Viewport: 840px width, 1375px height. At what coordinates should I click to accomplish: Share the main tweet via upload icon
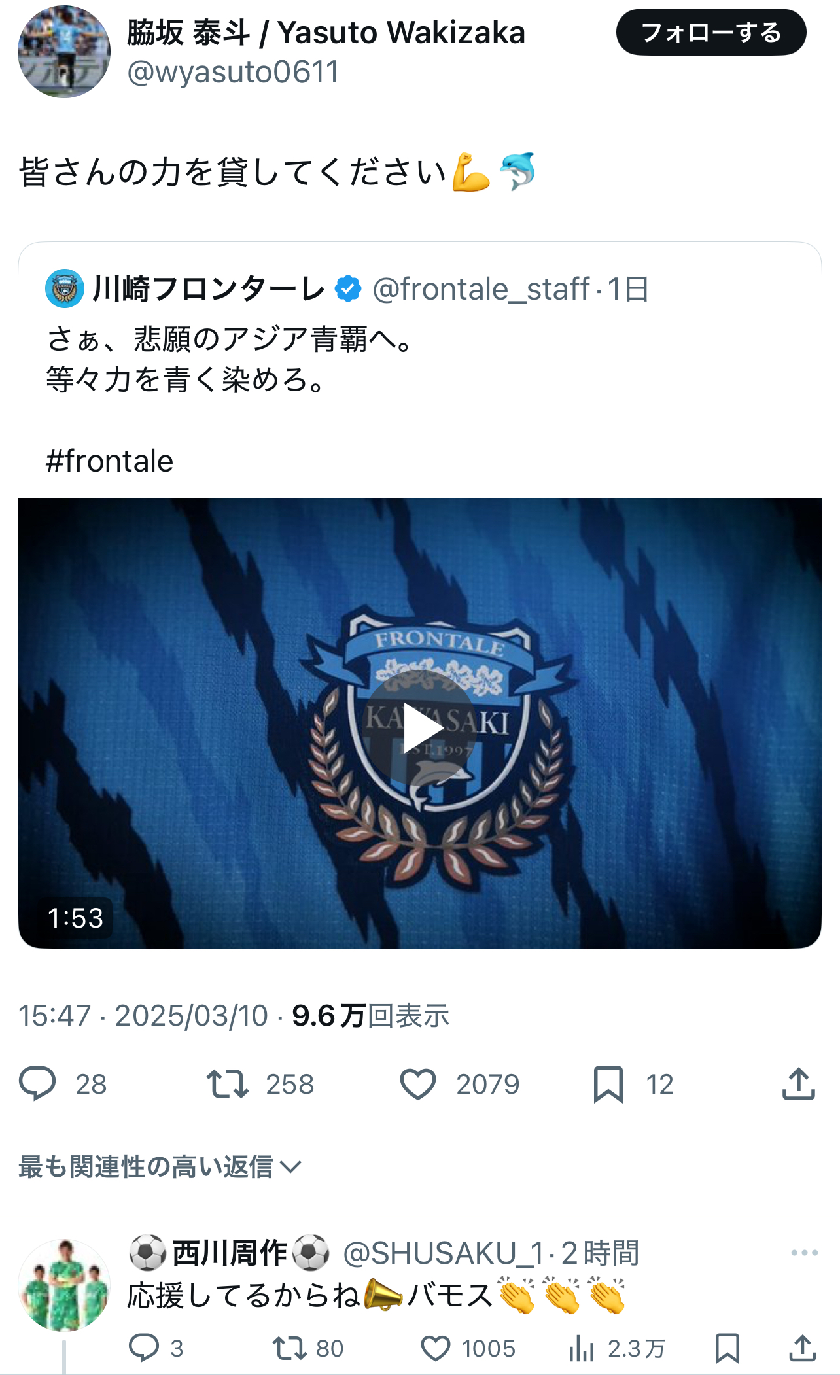[x=798, y=1083]
